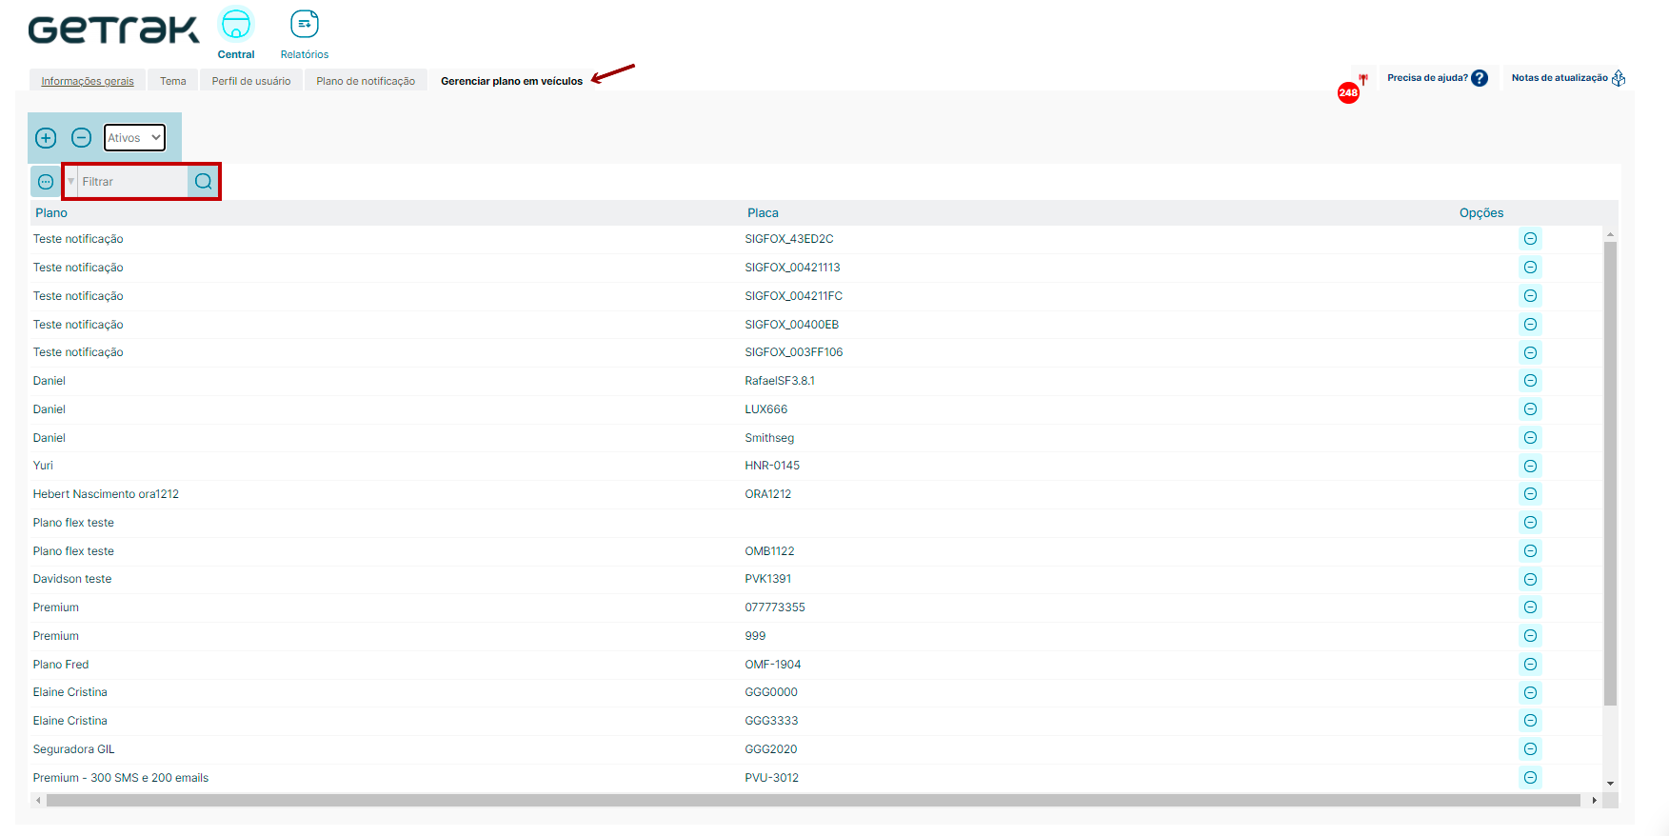Remove plan from SIGFOX_003FF106 row
The image size is (1669, 836).
[x=1530, y=352]
